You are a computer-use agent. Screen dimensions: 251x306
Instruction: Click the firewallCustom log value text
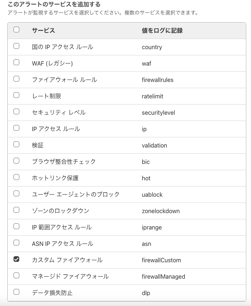158,260
